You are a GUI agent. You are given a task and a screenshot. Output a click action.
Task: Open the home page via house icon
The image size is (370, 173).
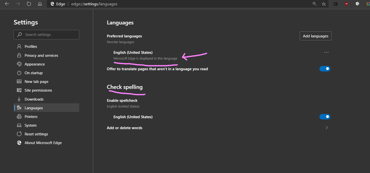[x=40, y=4]
